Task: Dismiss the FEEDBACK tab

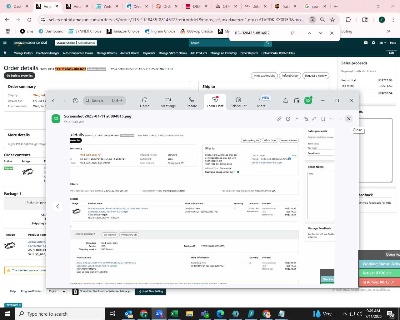Action: (20, 305)
